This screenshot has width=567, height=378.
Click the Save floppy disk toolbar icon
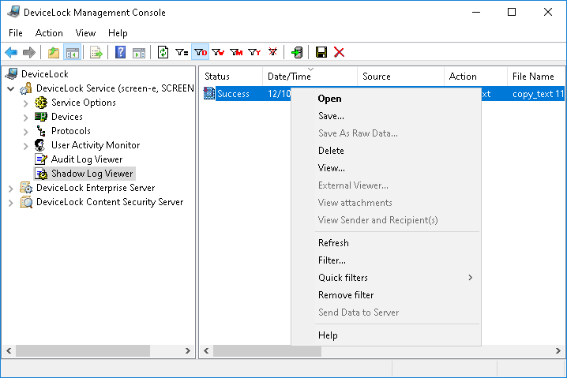pyautogui.click(x=321, y=53)
